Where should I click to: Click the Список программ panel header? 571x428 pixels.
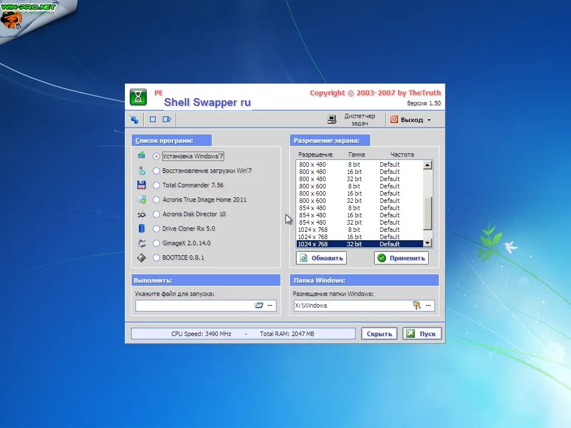click(x=172, y=140)
